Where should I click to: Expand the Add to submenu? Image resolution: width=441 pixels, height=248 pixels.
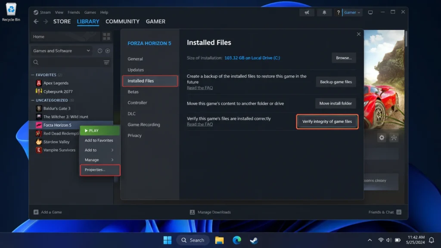click(100, 150)
